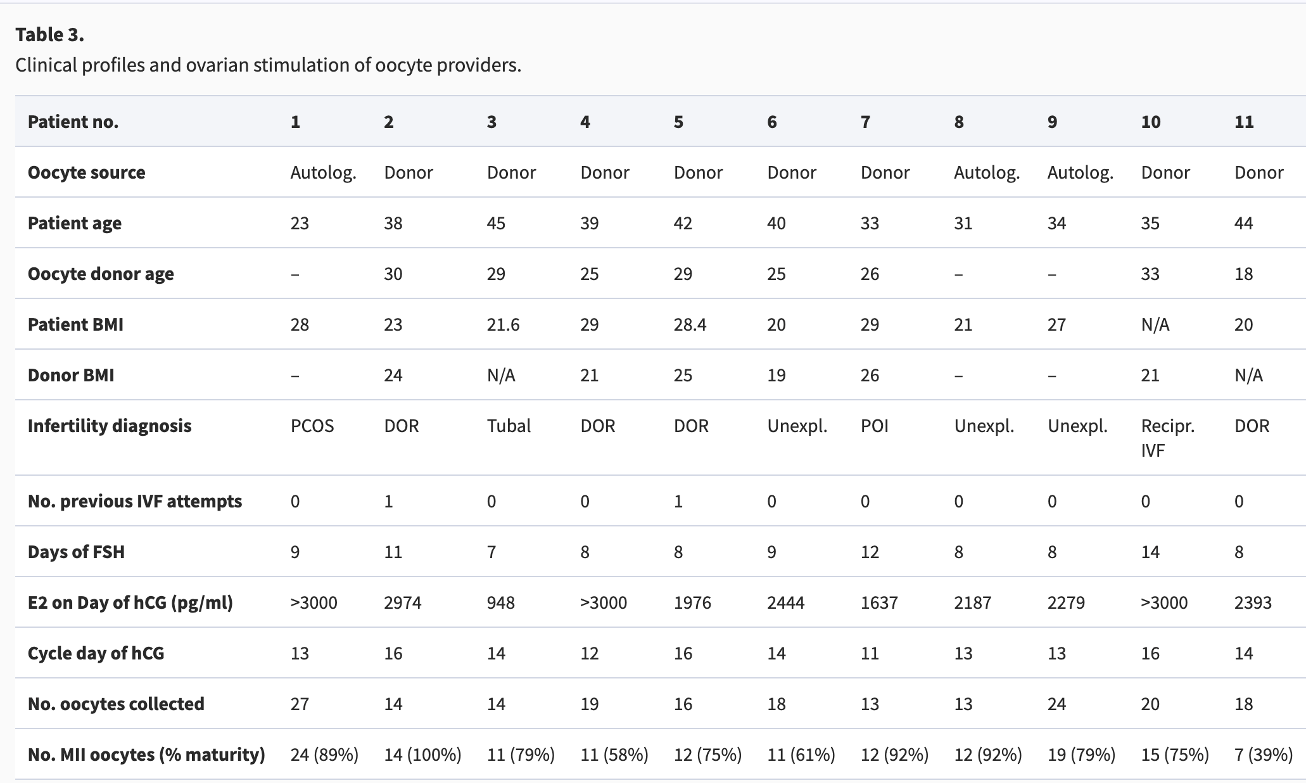The height and width of the screenshot is (783, 1306).
Task: Select the 14 (100%) MII oocytes cell
Action: point(422,754)
